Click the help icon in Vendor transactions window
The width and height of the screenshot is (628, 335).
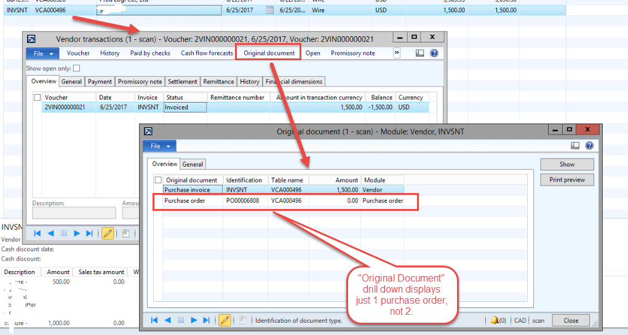434,53
